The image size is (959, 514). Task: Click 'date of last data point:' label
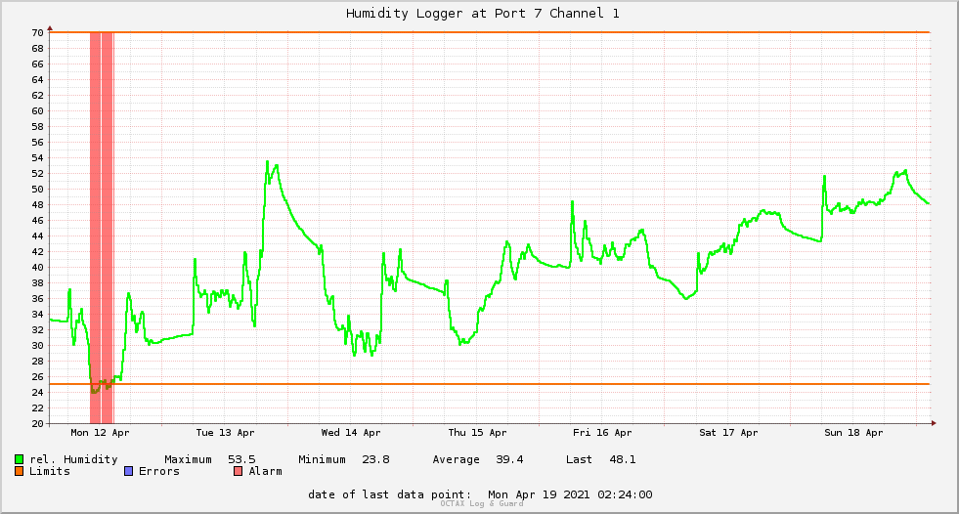[390, 494]
